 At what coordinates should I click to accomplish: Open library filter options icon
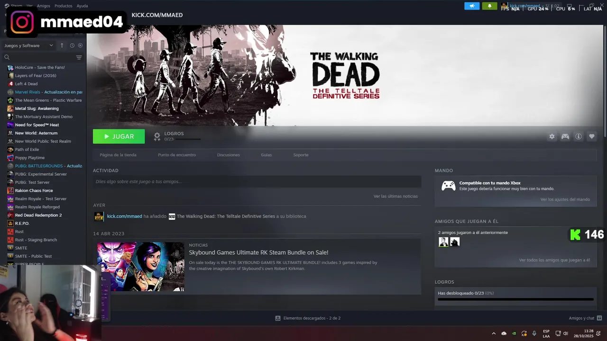[x=79, y=57]
